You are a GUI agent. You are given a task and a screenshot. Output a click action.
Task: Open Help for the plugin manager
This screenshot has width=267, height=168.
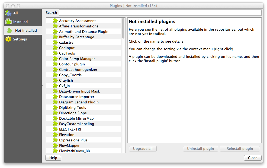[53, 158]
